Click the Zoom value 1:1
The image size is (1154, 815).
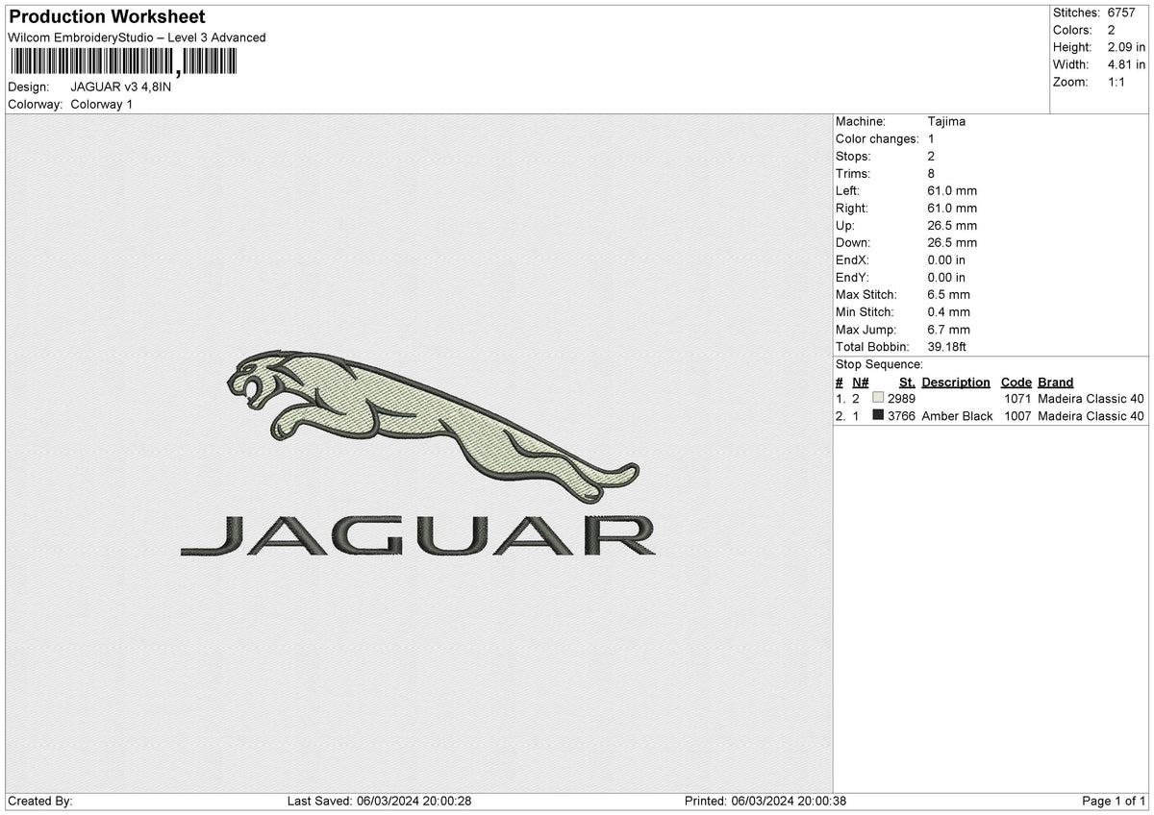(x=1117, y=82)
